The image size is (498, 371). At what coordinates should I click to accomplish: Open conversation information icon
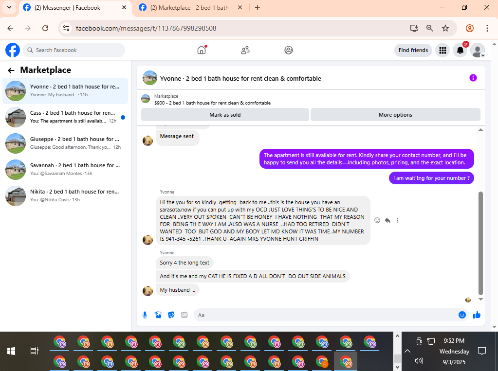(473, 78)
